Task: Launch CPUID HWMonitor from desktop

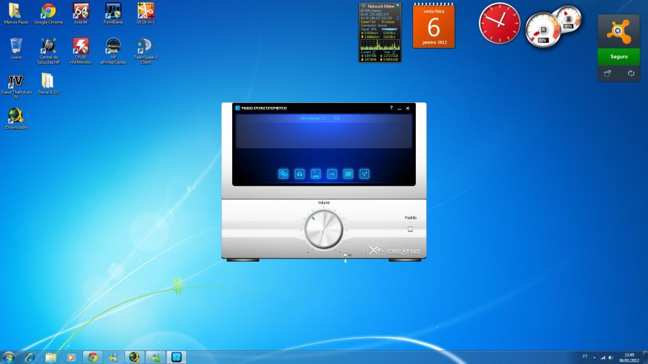Action: (x=80, y=51)
